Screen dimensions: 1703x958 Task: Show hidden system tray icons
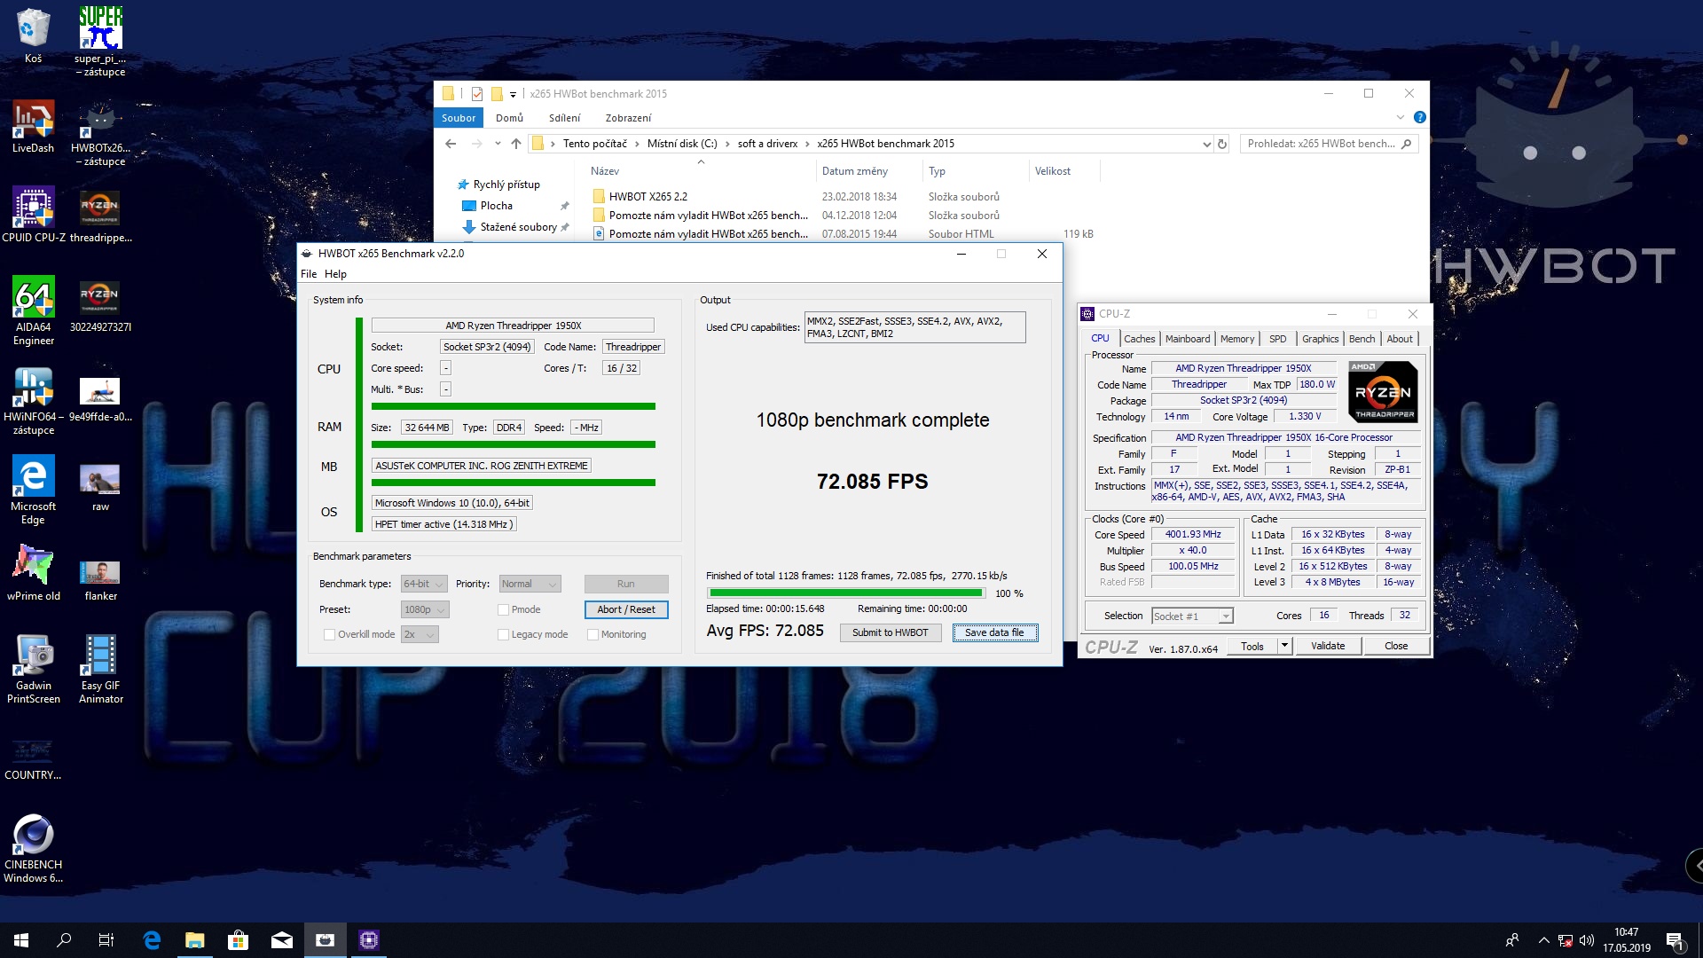1543,940
